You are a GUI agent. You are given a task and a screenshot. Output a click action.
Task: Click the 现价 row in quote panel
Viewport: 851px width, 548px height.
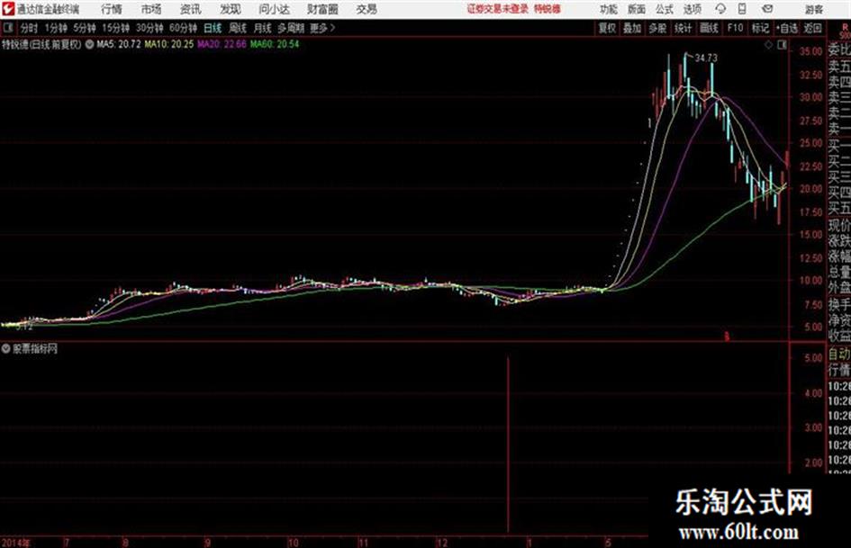[839, 225]
